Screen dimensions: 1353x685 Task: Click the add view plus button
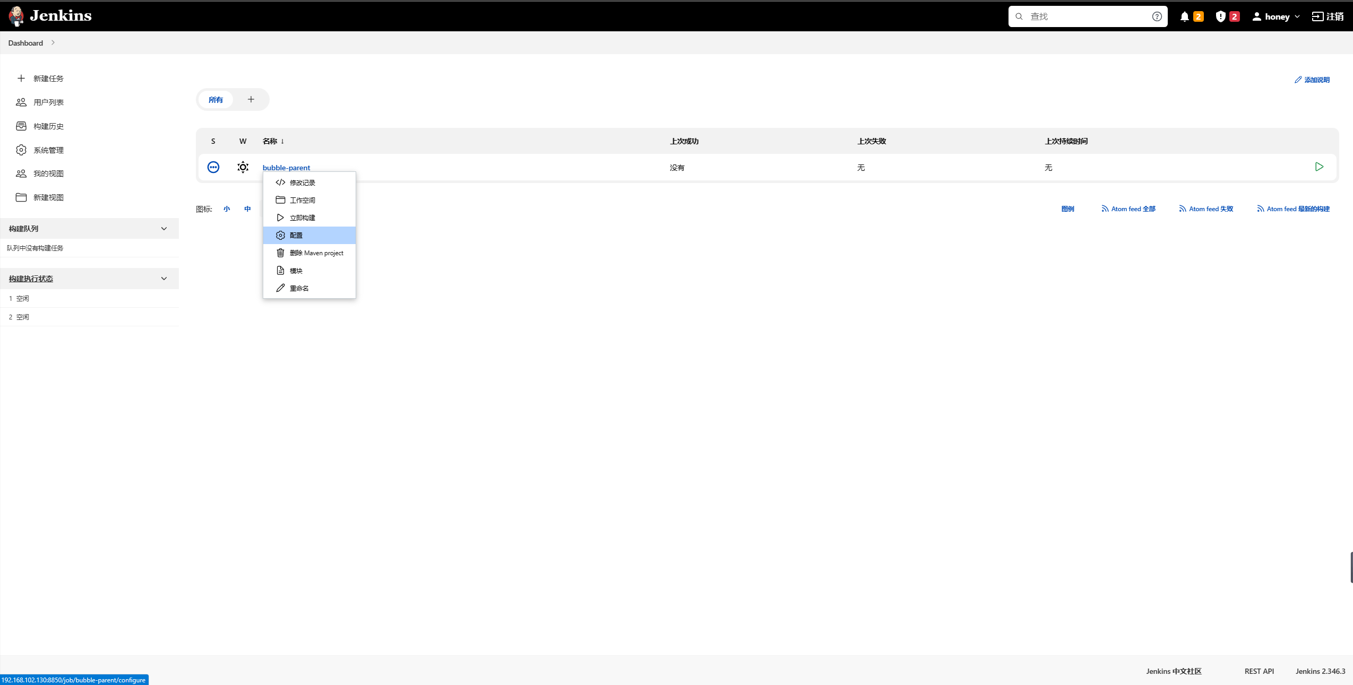coord(251,99)
